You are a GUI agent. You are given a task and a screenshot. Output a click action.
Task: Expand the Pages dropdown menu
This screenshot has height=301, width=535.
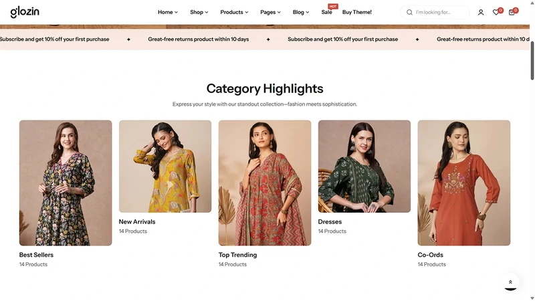pyautogui.click(x=270, y=12)
